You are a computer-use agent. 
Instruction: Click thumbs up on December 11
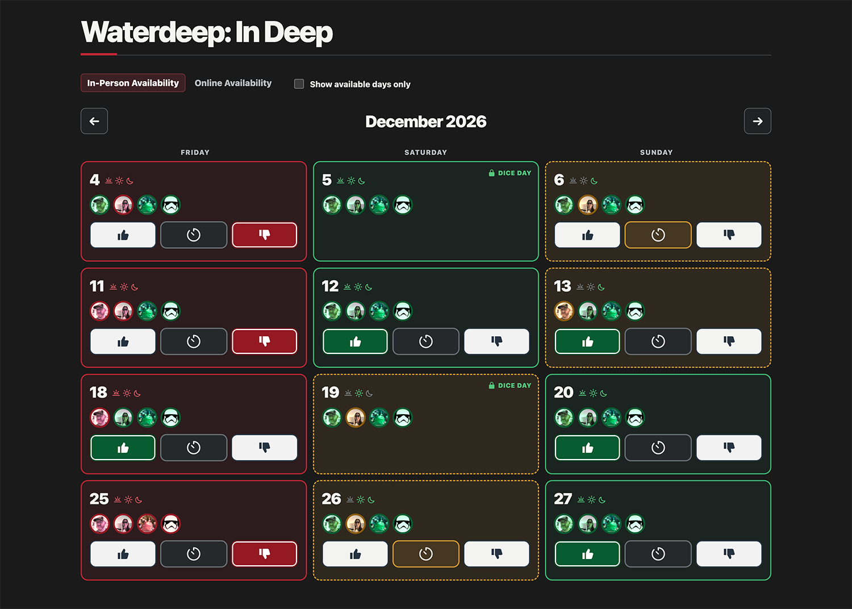(123, 341)
